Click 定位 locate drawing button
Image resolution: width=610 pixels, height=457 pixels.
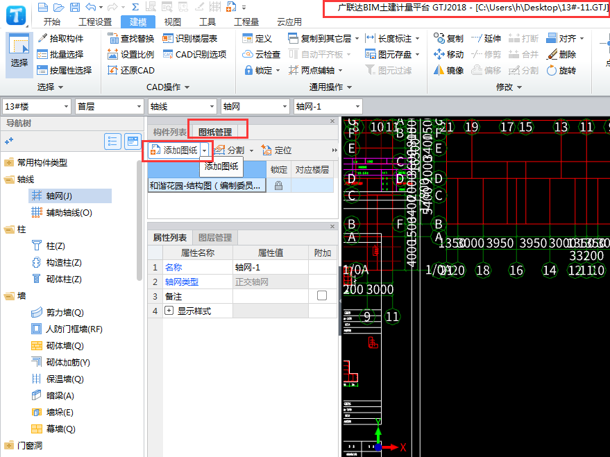click(x=276, y=150)
